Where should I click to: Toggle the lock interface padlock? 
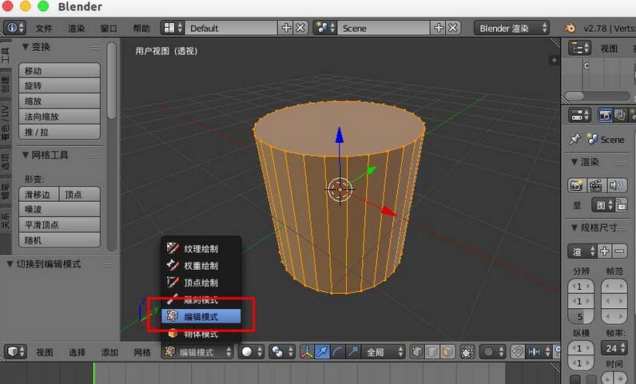click(x=621, y=204)
